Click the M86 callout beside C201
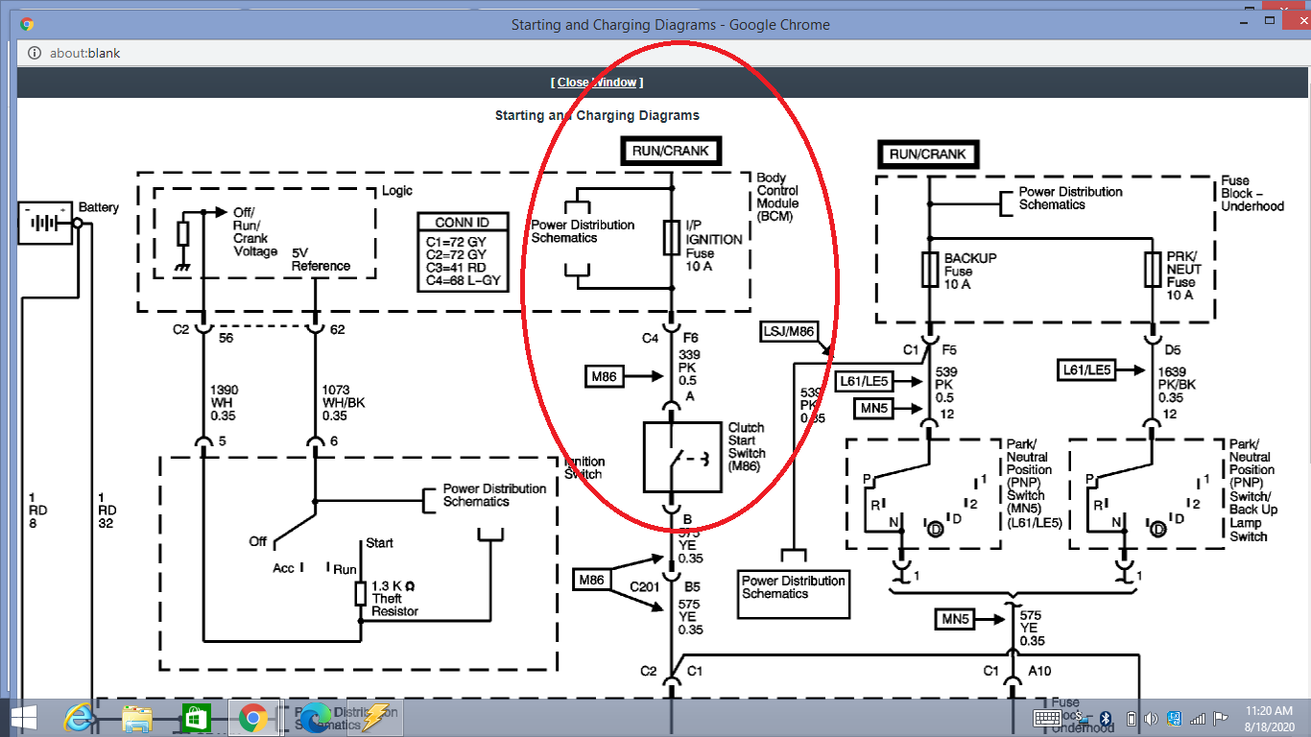The height and width of the screenshot is (737, 1311). (x=593, y=580)
